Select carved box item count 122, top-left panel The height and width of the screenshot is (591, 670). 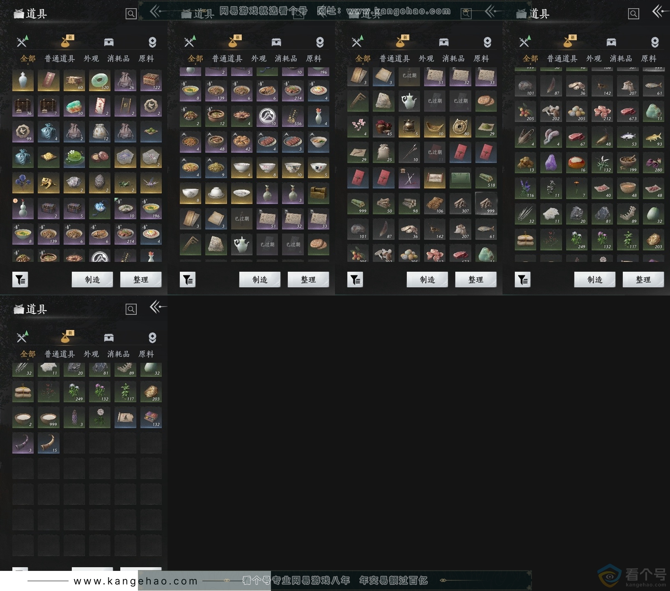tap(151, 80)
